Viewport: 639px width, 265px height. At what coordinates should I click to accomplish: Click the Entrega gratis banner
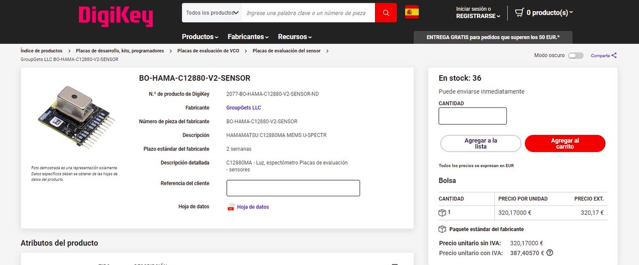pos(492,38)
